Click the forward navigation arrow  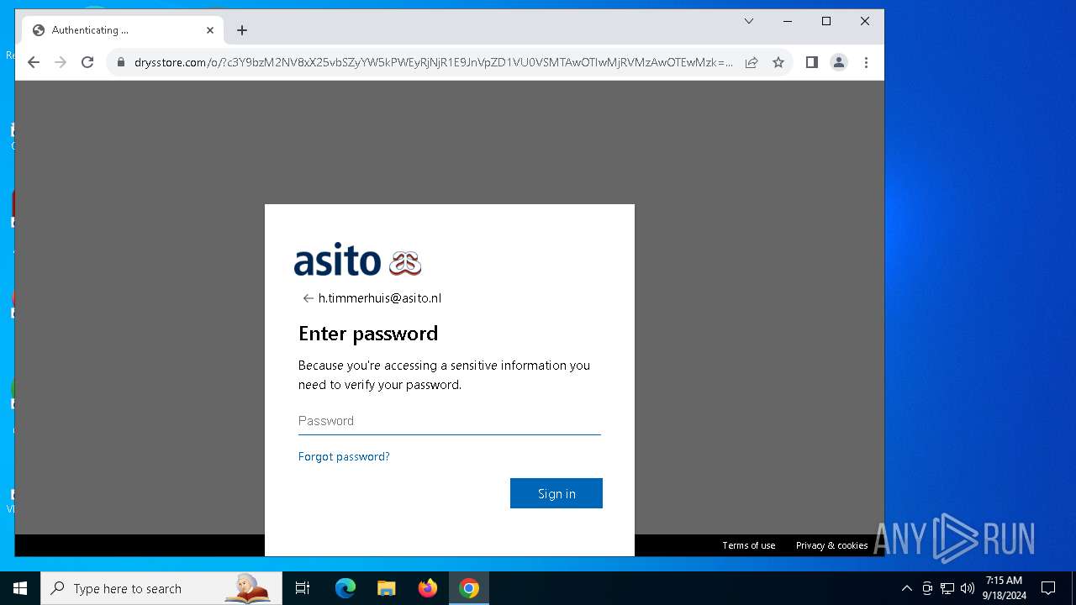(x=61, y=62)
